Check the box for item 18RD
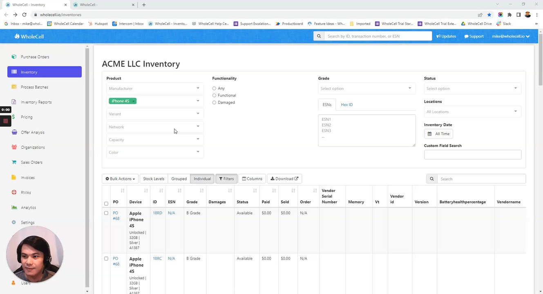Screen dimensions: 543x294 pyautogui.click(x=106, y=213)
